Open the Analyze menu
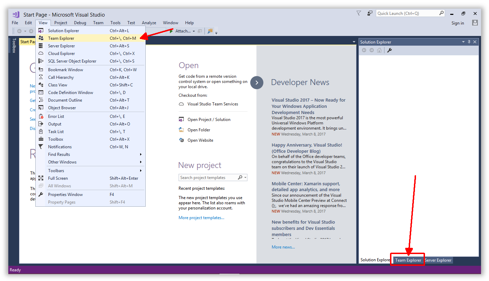 point(149,23)
